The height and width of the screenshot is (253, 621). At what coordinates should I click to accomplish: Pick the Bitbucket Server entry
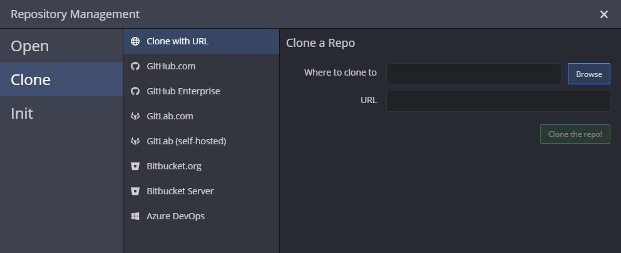coord(180,191)
